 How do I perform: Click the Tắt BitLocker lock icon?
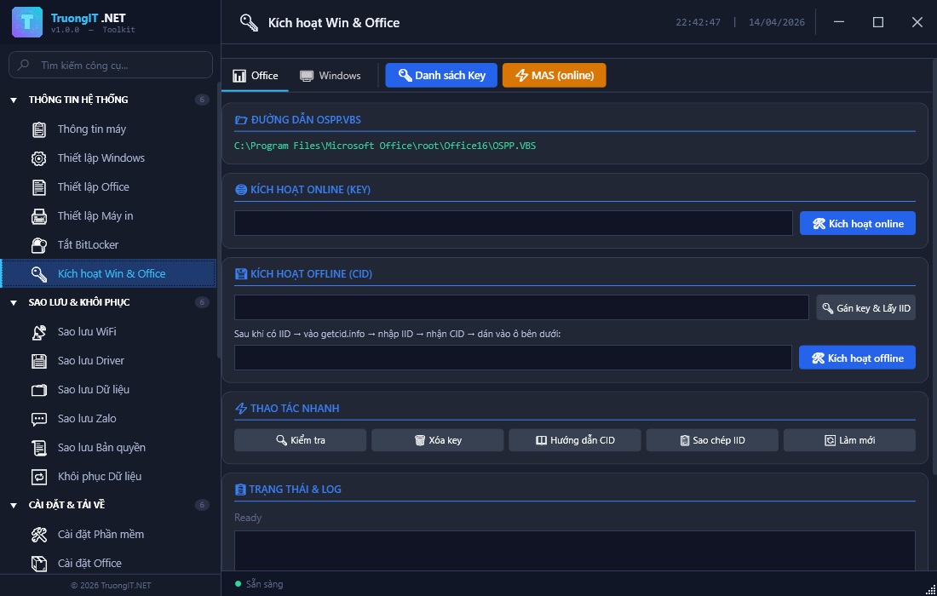[39, 245]
